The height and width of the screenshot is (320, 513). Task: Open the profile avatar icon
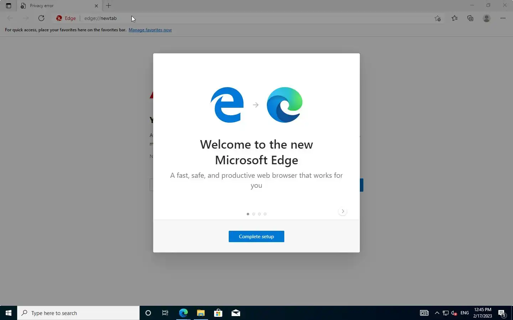[x=487, y=18]
